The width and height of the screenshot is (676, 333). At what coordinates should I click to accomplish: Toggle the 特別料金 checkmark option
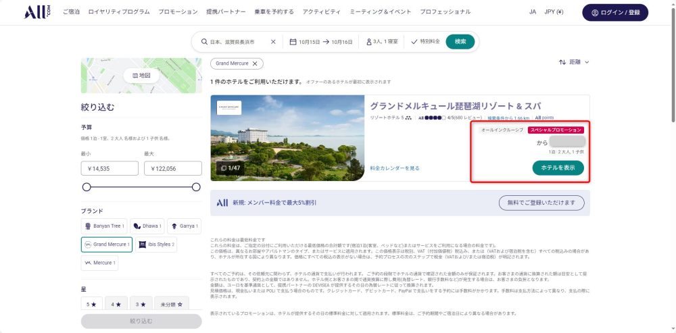coord(425,42)
